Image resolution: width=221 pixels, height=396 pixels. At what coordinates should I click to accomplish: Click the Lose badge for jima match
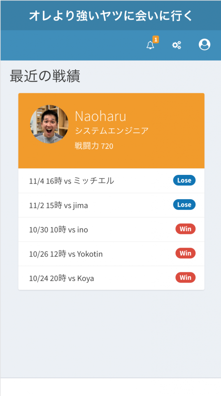184,205
